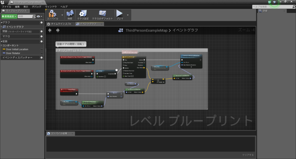Click the Delay Duration value field
296x159 pixels.
pos(105,76)
